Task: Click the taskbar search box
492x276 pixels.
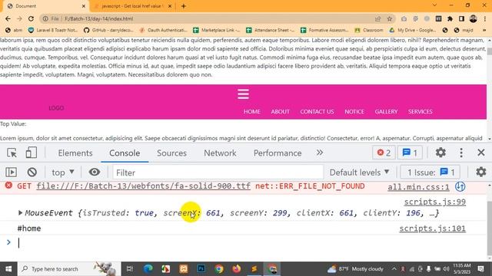Action: [69, 269]
